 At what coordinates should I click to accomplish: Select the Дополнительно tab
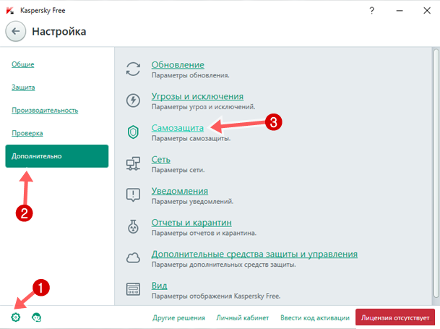click(x=57, y=156)
